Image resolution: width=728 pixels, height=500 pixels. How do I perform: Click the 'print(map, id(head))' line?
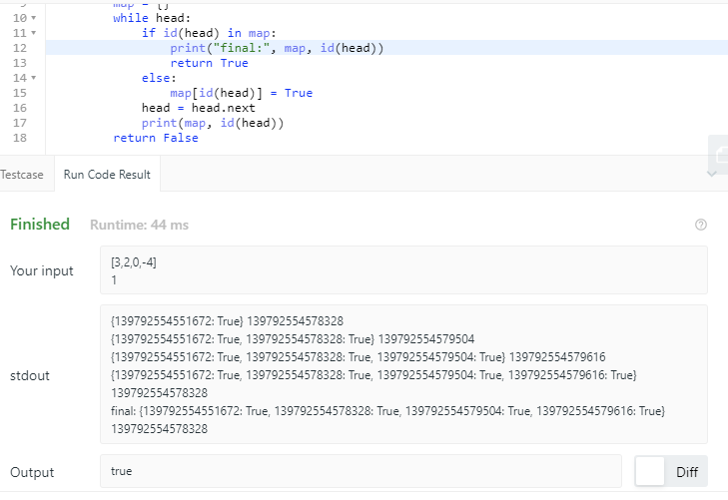[x=212, y=123]
